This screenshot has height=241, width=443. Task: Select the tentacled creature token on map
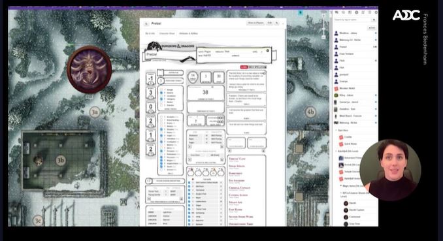(x=90, y=69)
